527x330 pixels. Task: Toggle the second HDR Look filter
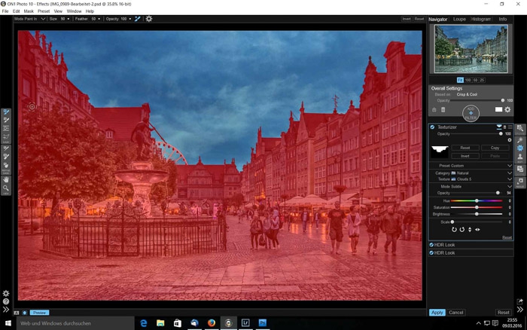click(x=432, y=253)
